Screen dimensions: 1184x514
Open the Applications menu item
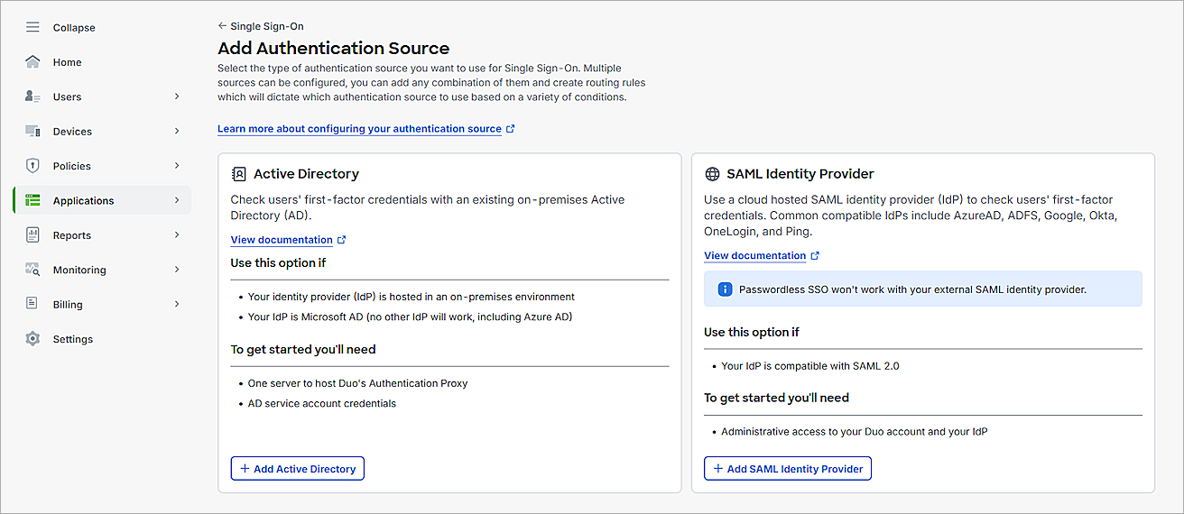pos(83,201)
